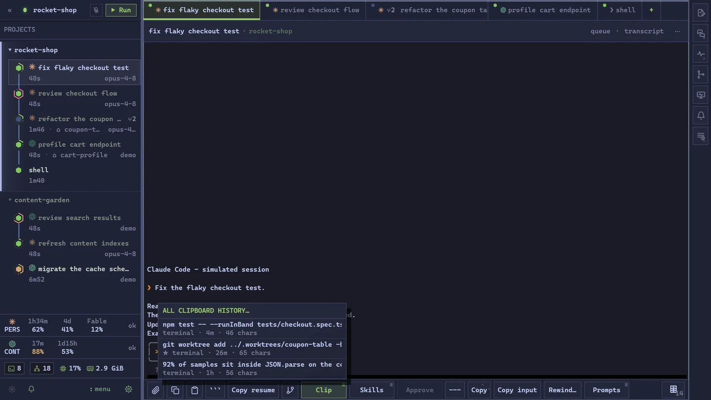Click the Copy input button
The height and width of the screenshot is (400, 711).
(517, 390)
